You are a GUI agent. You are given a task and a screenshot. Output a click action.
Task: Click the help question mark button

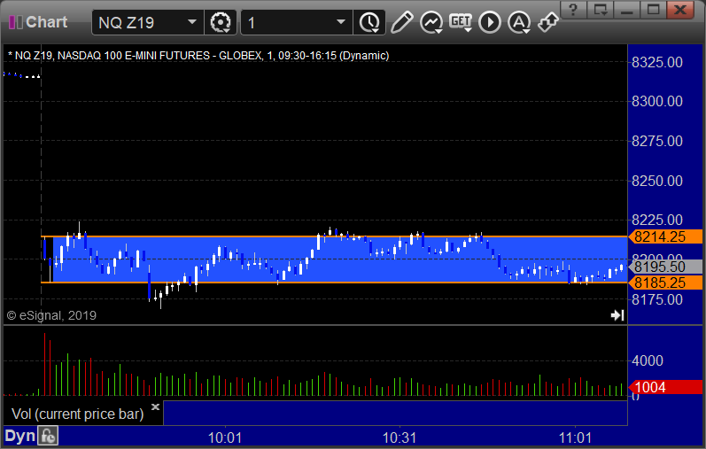coord(573,9)
